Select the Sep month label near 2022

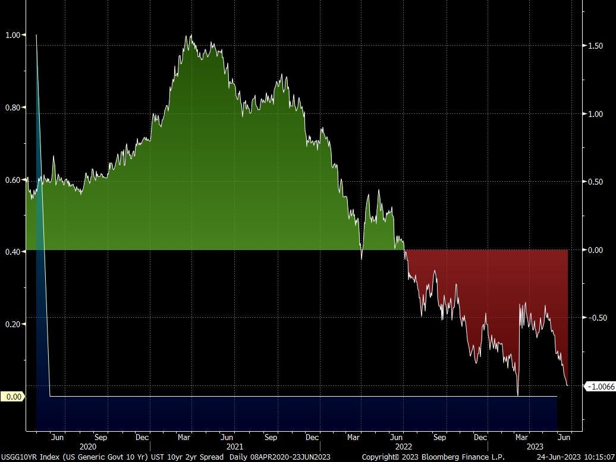pos(439,437)
